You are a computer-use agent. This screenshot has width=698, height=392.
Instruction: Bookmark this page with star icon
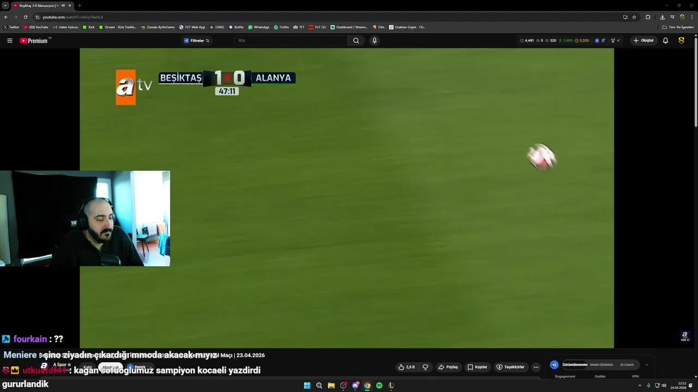coord(634,17)
